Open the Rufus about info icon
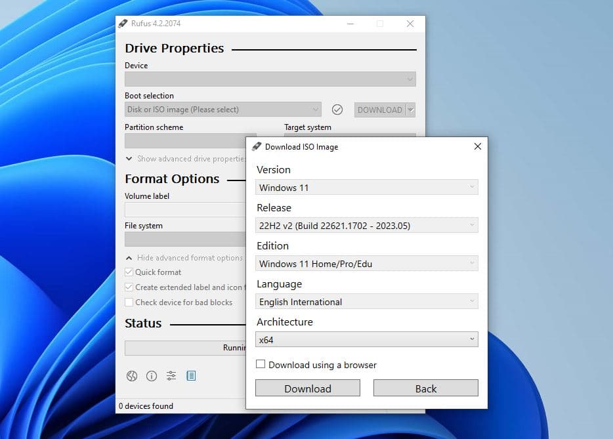 click(152, 376)
